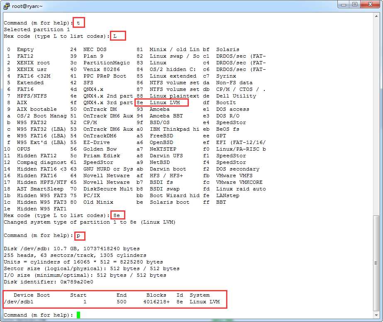Click the scrollbar down arrow
The width and height of the screenshot is (383, 322).
[376, 315]
